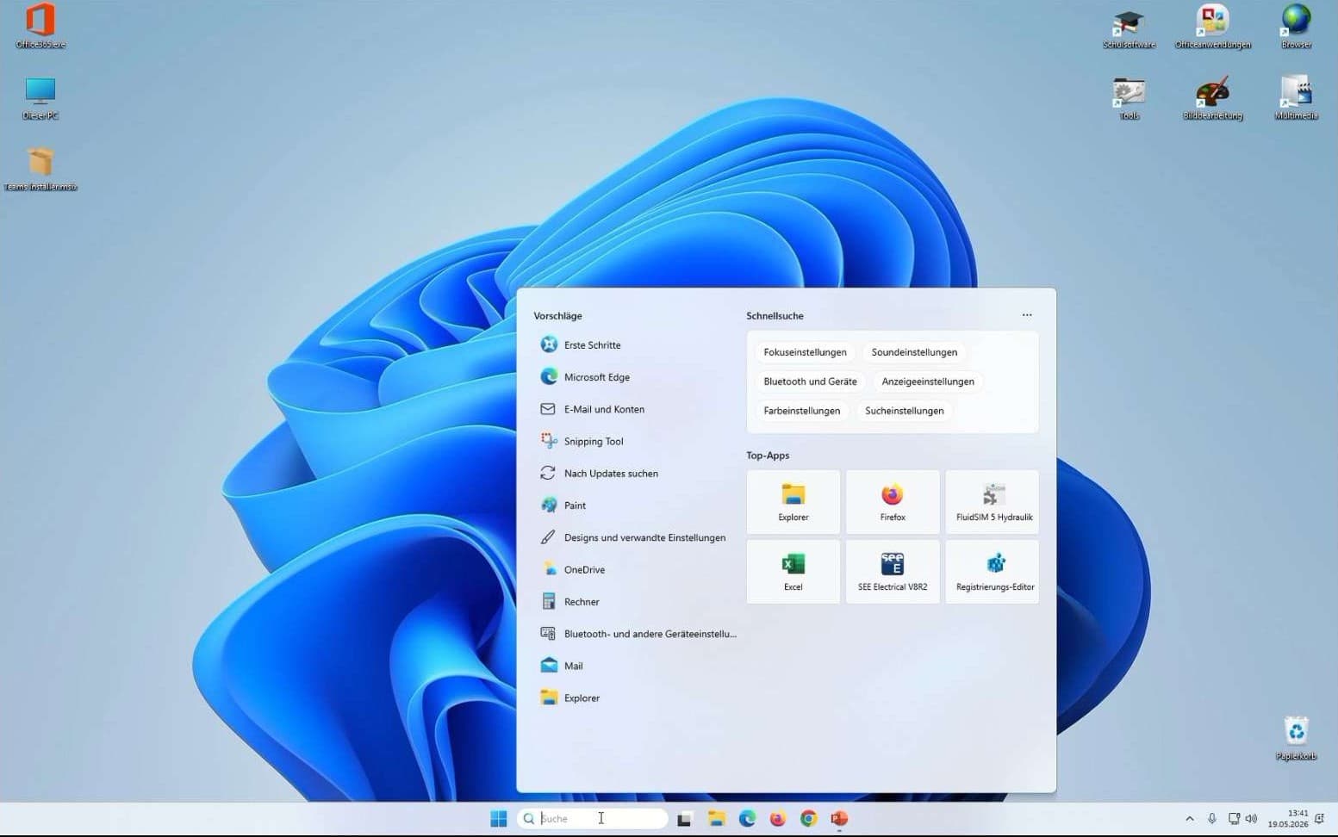Viewport: 1338px width, 837px height.
Task: Select Fokuseinstellungen quick search chip
Action: 805,352
